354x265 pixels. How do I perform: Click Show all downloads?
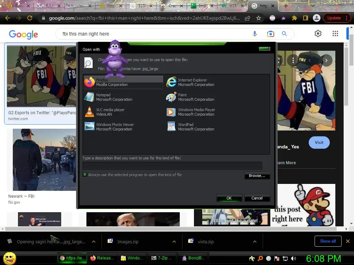coord(328,241)
